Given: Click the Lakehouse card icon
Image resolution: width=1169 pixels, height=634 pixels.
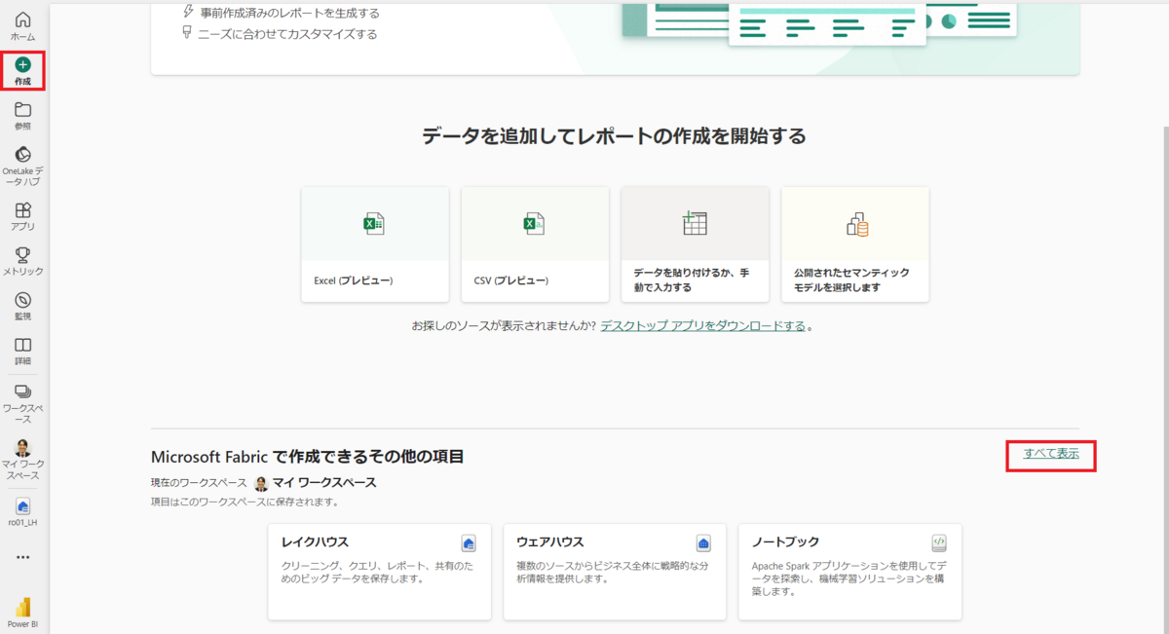Looking at the screenshot, I should (469, 542).
